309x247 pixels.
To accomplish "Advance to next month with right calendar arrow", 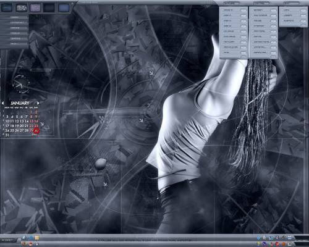I will (38, 103).
